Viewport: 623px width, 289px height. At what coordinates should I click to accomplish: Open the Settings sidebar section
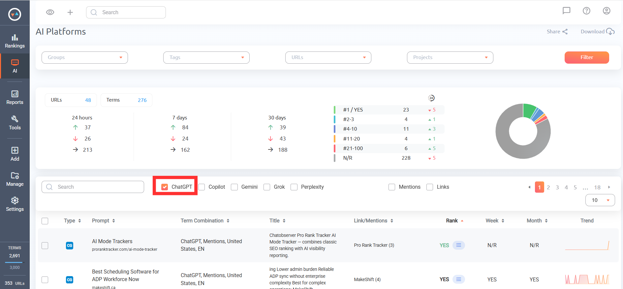click(15, 204)
